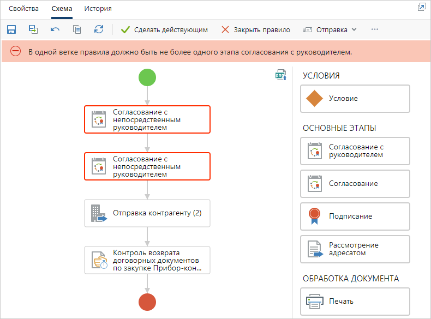The width and height of the screenshot is (431, 319).
Task: Select the Контроль возврата договорных документов block
Action: point(147,260)
